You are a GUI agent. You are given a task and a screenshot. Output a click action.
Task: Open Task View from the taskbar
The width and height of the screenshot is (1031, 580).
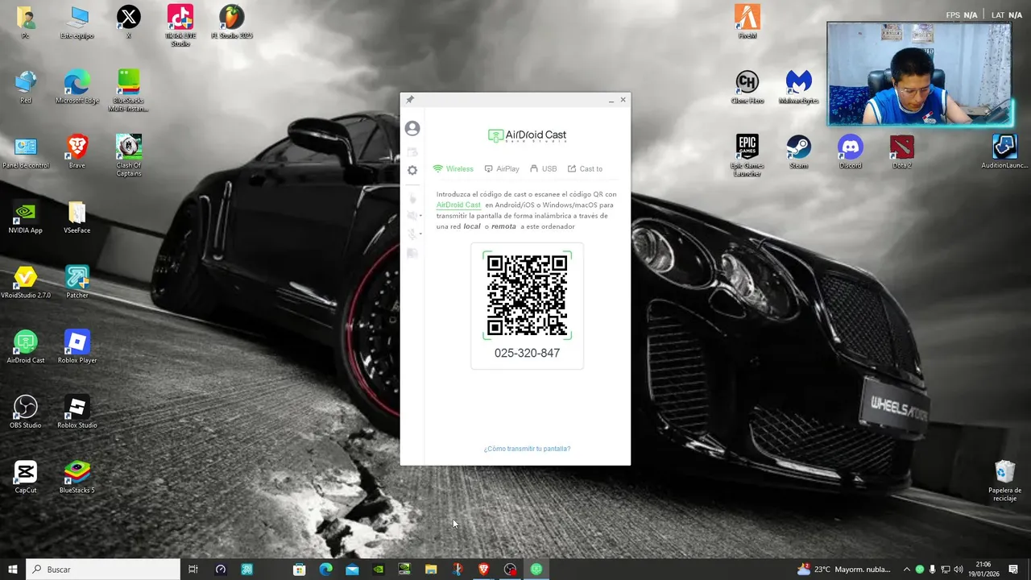coord(193,570)
